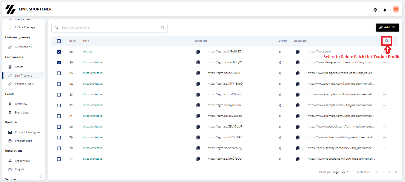The width and height of the screenshot is (405, 182).
Task: Uncheck the checkbox for link 88
Action: coord(59,52)
